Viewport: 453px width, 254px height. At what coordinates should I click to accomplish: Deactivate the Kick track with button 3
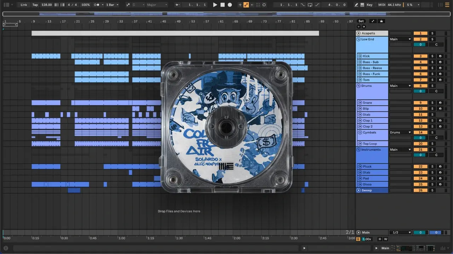[420, 56]
